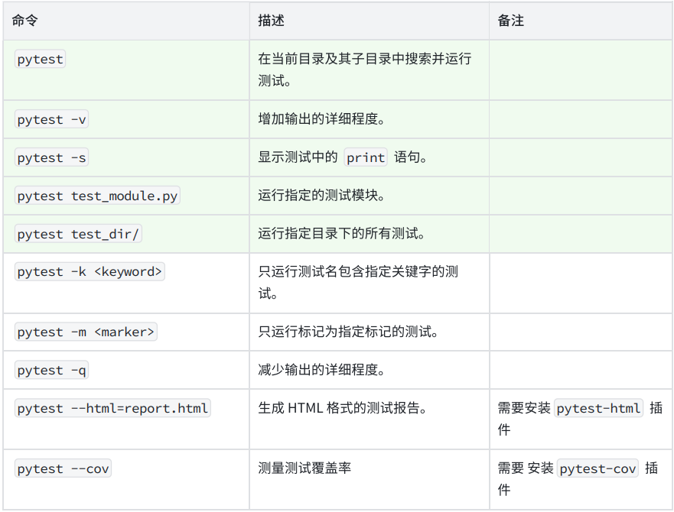674x512 pixels.
Task: Click description 增加输出的详细程度
Action: (x=321, y=119)
